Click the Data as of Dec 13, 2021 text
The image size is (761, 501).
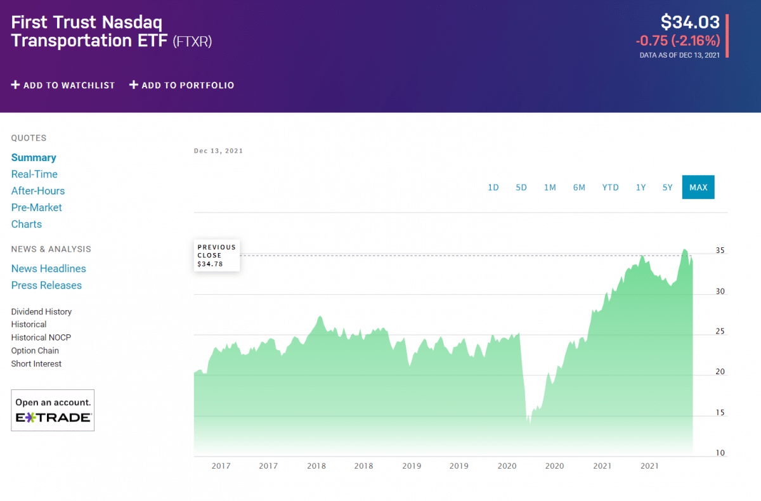click(680, 55)
